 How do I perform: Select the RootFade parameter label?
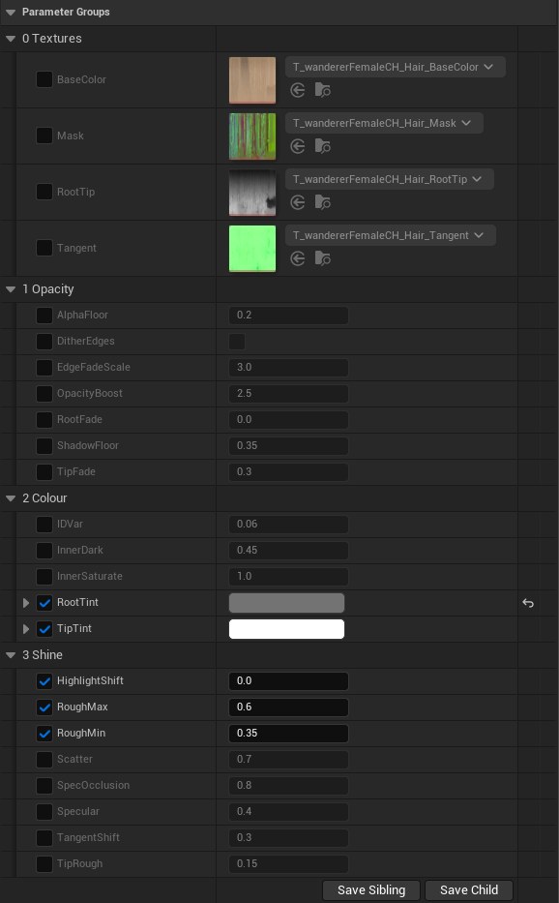[79, 419]
